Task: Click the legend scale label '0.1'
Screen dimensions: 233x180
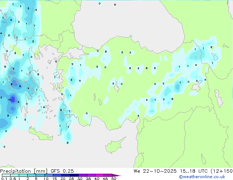Action: coord(4,179)
